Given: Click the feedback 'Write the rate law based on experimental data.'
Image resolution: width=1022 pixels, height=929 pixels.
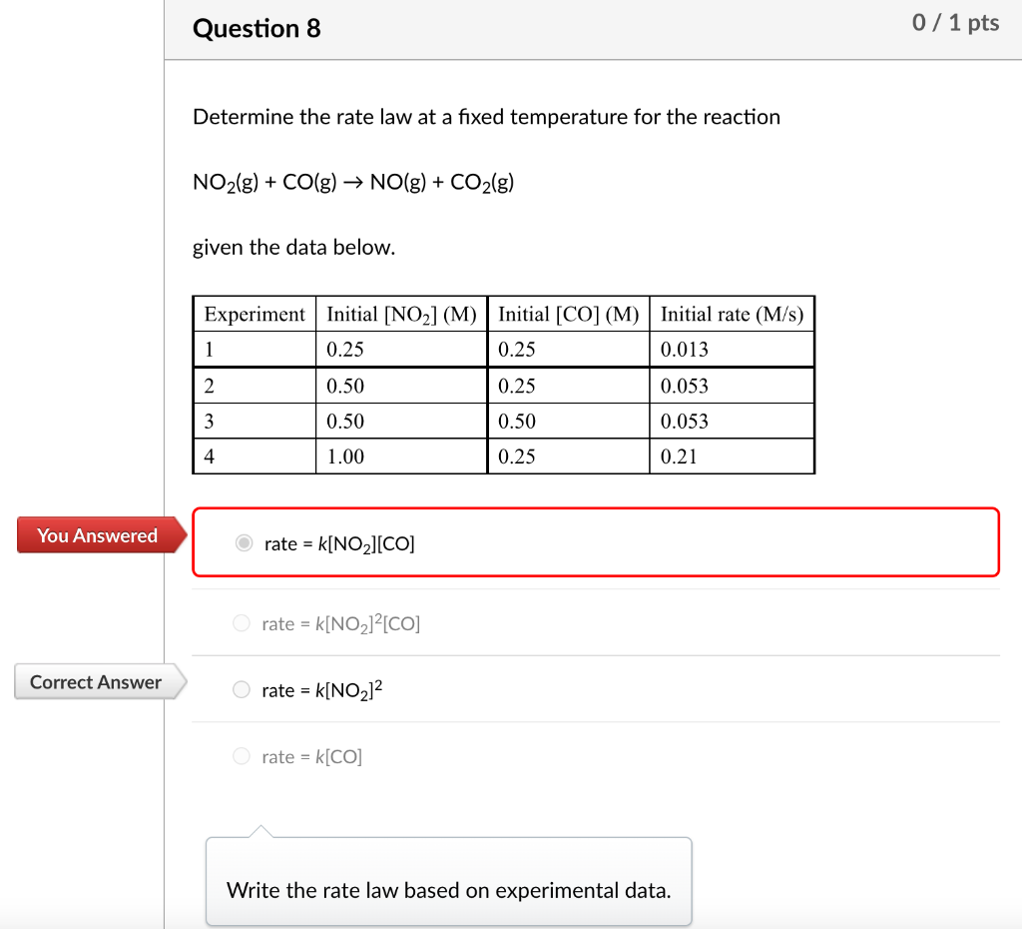Looking at the screenshot, I should pyautogui.click(x=448, y=890).
